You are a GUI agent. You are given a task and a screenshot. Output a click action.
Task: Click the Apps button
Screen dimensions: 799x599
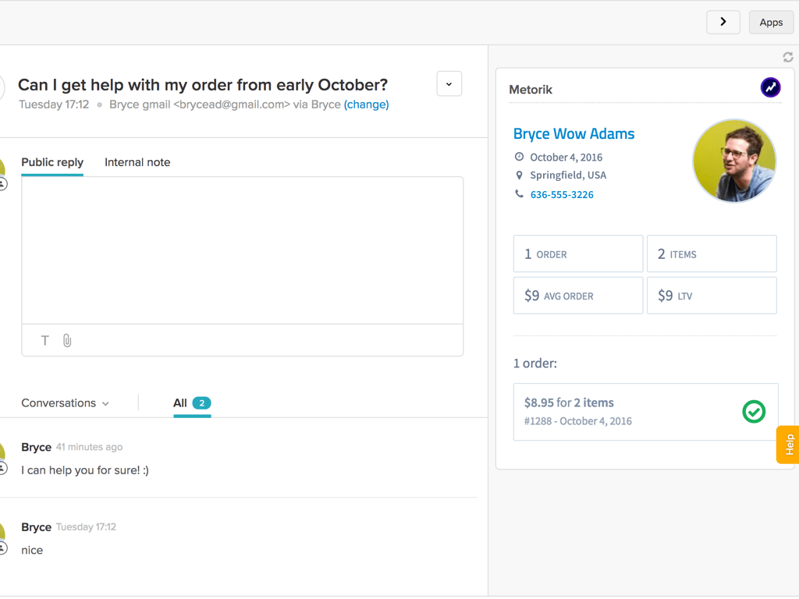click(771, 22)
